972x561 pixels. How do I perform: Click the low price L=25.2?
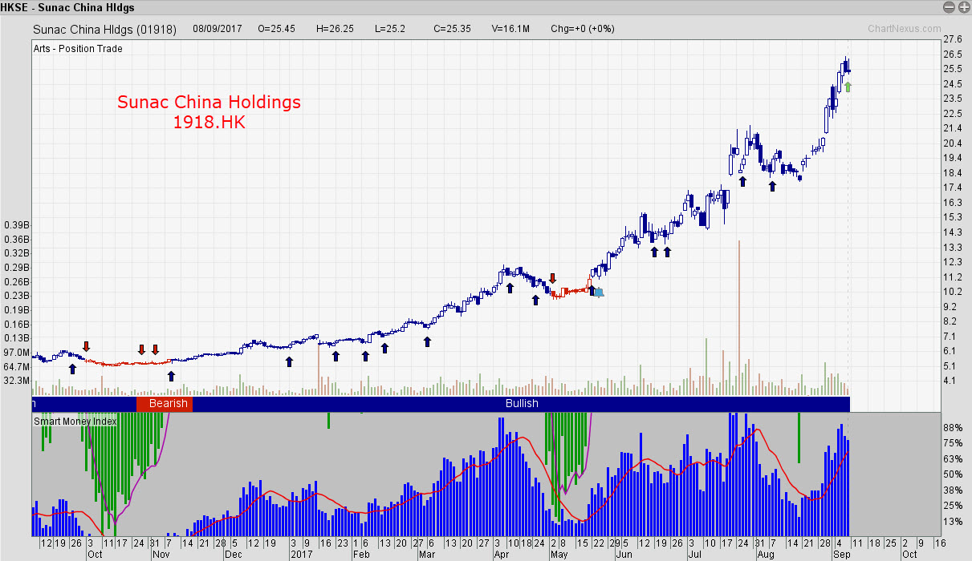(x=390, y=29)
